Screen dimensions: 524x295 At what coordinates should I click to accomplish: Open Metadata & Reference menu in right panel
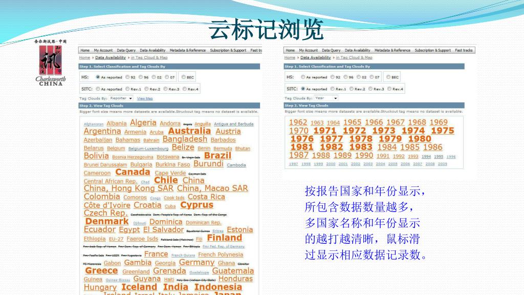click(392, 50)
